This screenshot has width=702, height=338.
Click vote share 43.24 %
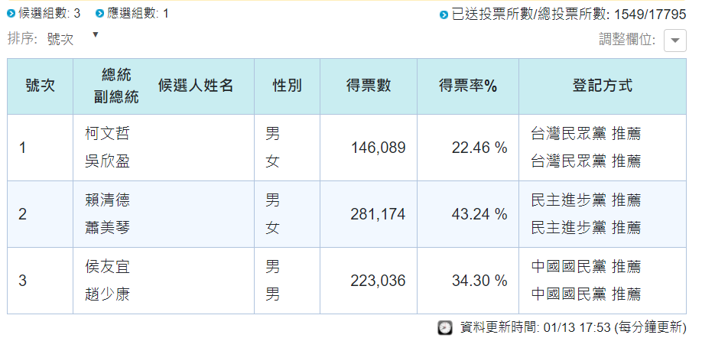[479, 214]
